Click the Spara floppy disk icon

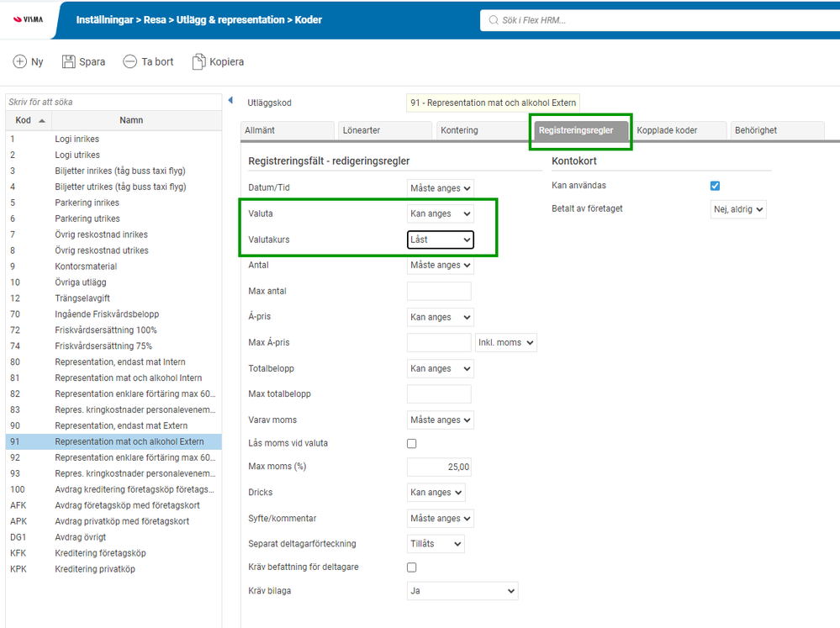click(69, 61)
